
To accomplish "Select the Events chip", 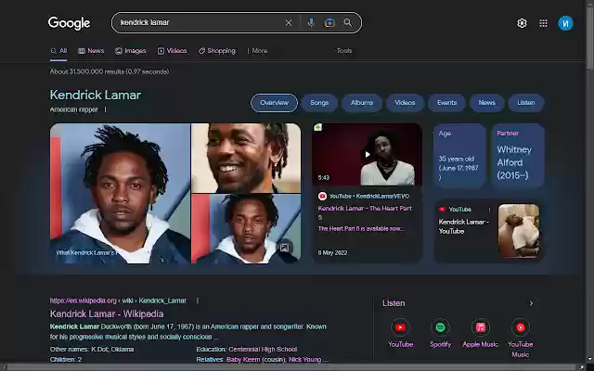I will point(446,103).
